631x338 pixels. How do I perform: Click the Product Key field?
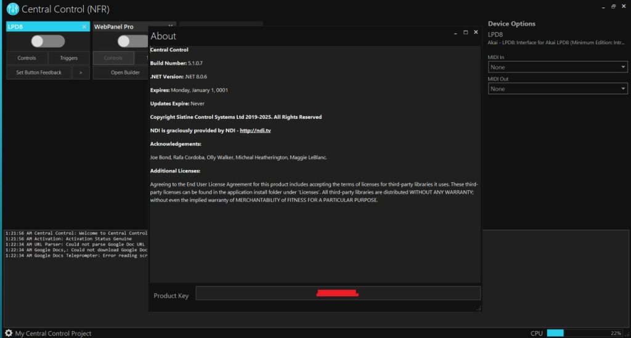coord(338,293)
